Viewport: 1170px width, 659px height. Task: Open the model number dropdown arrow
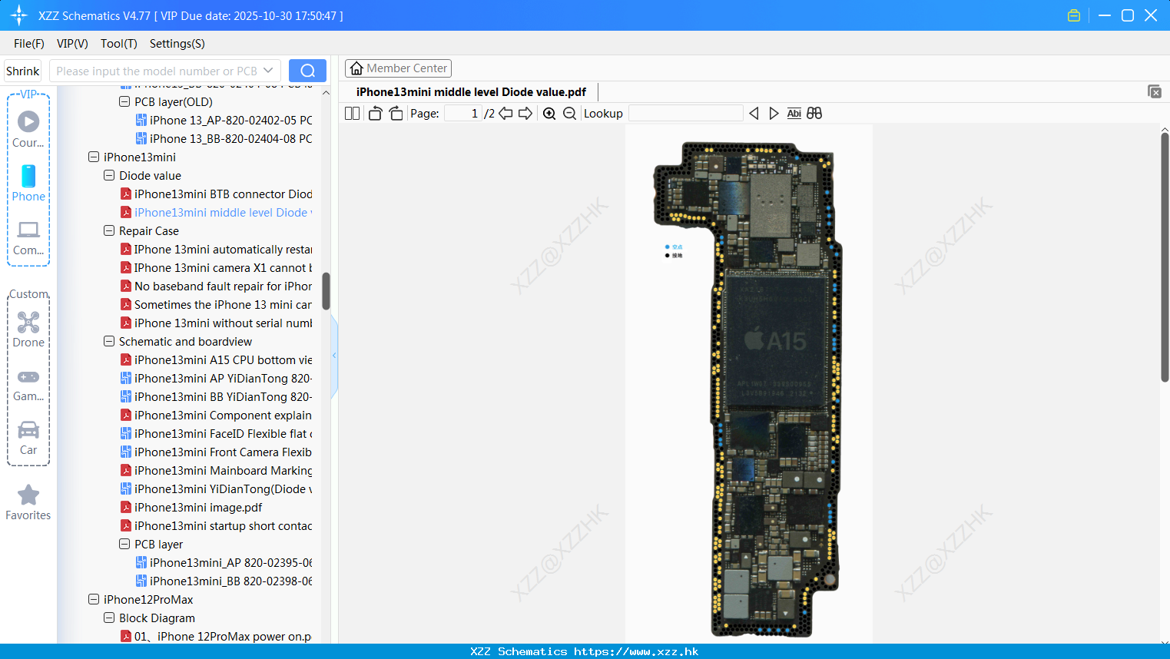268,71
